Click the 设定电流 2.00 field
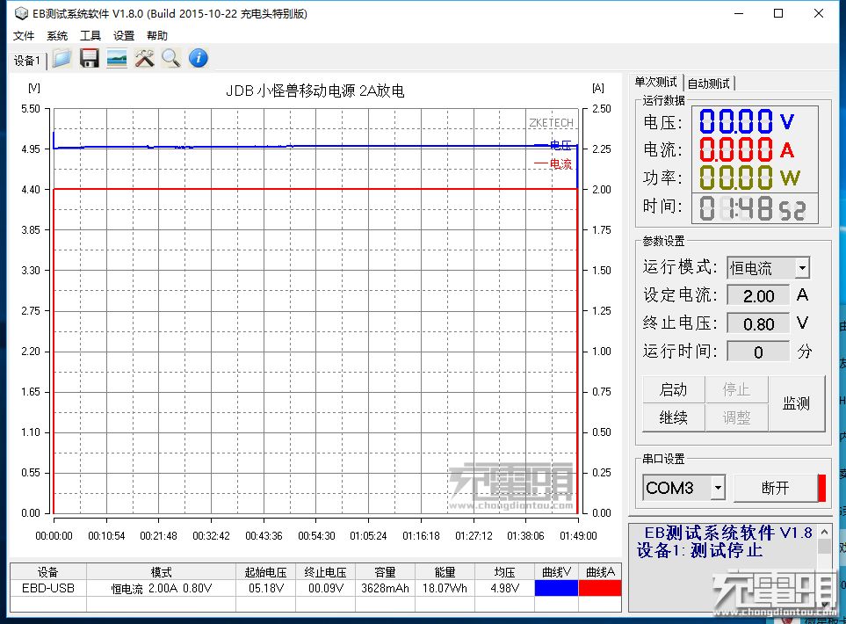The width and height of the screenshot is (846, 624). [x=758, y=296]
